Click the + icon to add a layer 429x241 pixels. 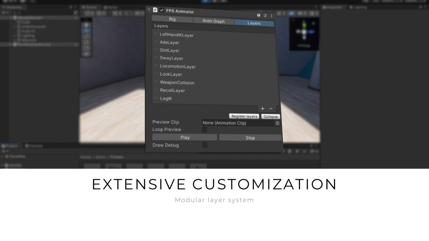click(262, 109)
